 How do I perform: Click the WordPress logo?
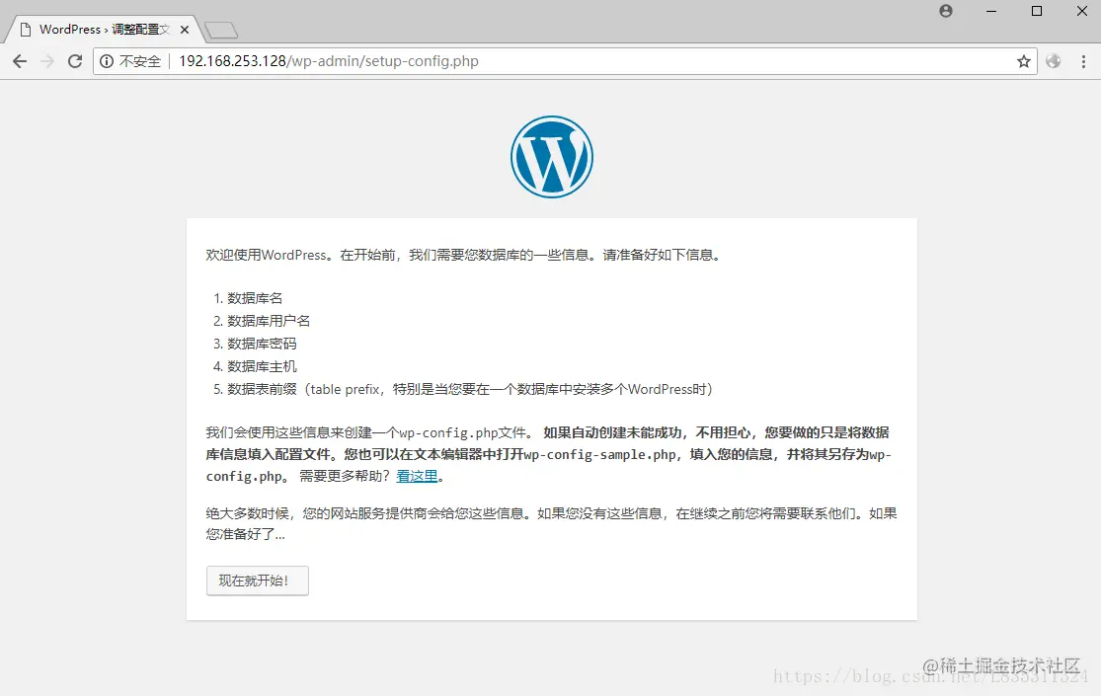point(552,157)
